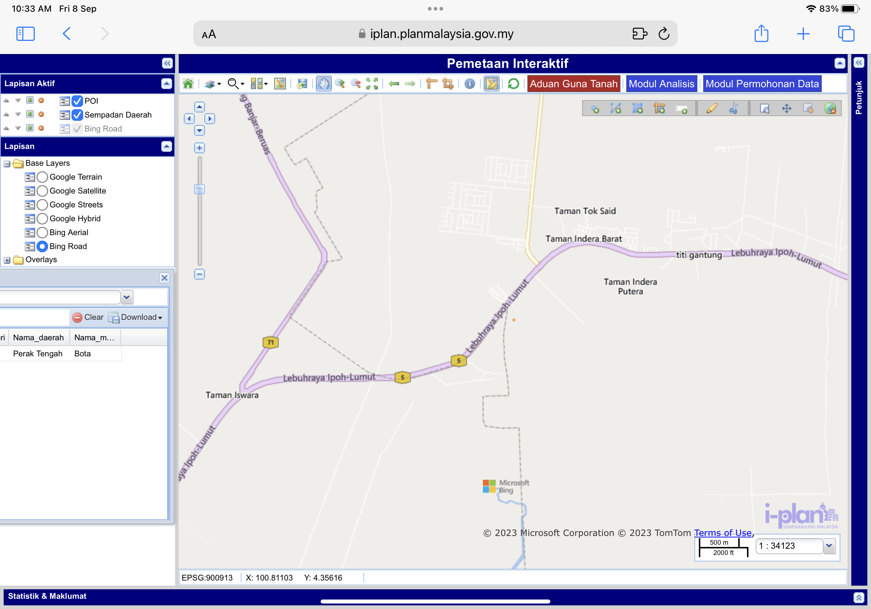This screenshot has width=871, height=609.
Task: Click the green home icon in map toolbar
Action: click(188, 84)
